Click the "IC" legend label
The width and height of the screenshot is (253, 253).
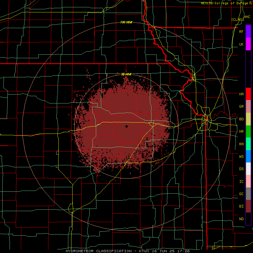pyautogui.click(x=241, y=181)
